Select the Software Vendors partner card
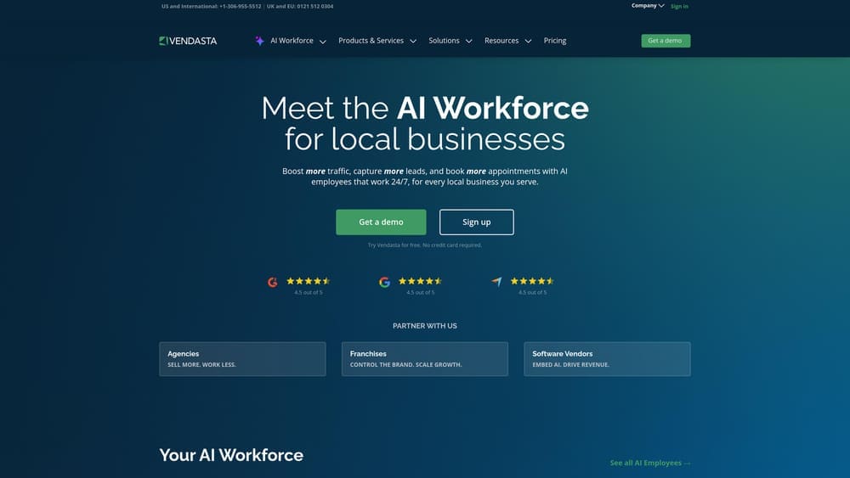Screen dimensions: 850x478 click(x=607, y=359)
